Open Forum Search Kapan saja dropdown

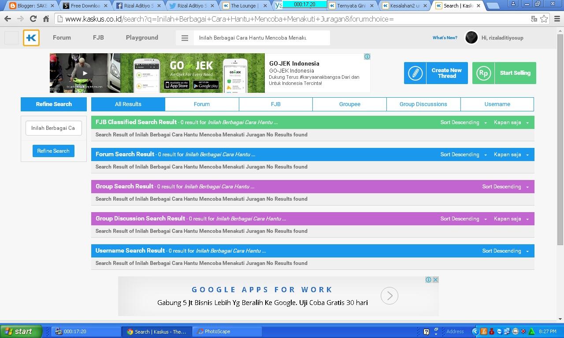tap(511, 155)
